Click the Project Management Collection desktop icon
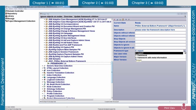This screenshot has height=110, width=196. 6,21
